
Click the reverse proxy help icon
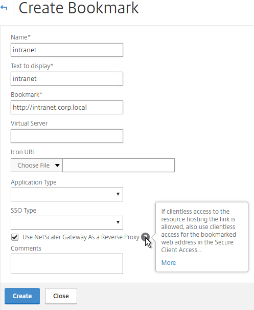[145, 237]
